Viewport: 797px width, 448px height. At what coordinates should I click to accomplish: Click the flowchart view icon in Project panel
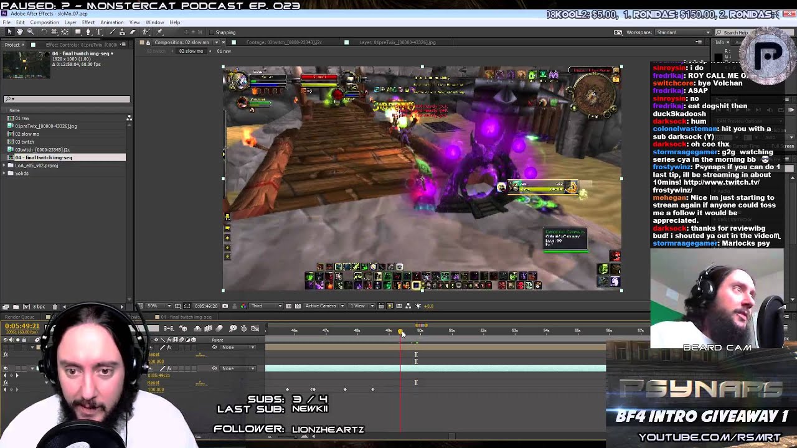point(129,118)
